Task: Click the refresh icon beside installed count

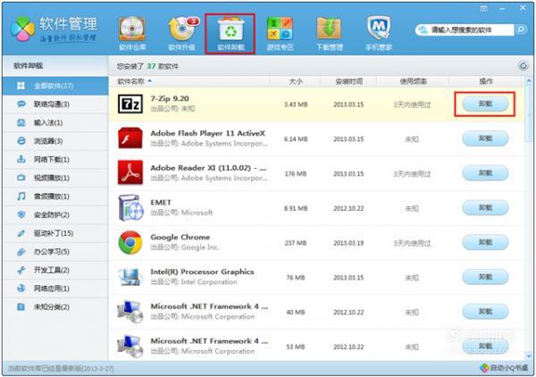Action: (x=523, y=65)
